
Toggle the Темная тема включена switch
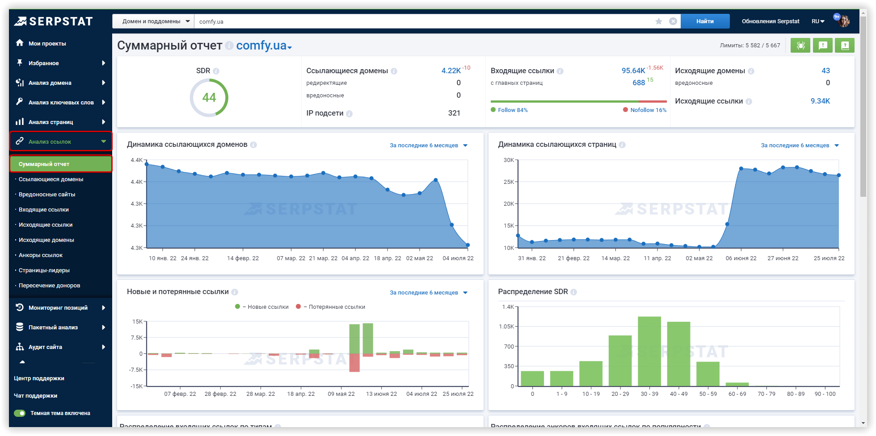pos(20,413)
